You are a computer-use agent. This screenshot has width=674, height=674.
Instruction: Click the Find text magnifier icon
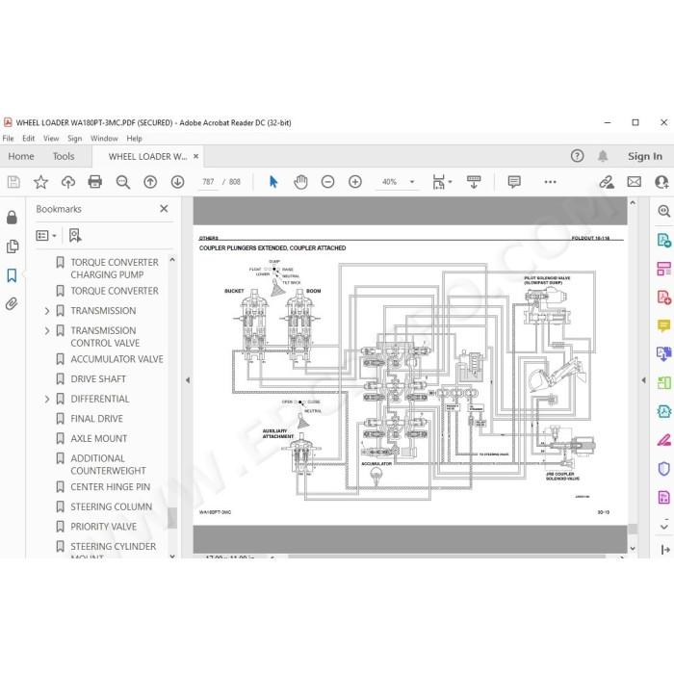click(x=123, y=182)
